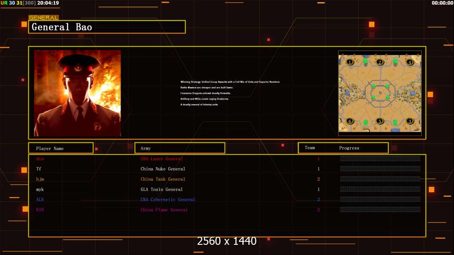Click the General Bao portrait image
Image resolution: width=454 pixels, height=255 pixels.
click(x=78, y=93)
